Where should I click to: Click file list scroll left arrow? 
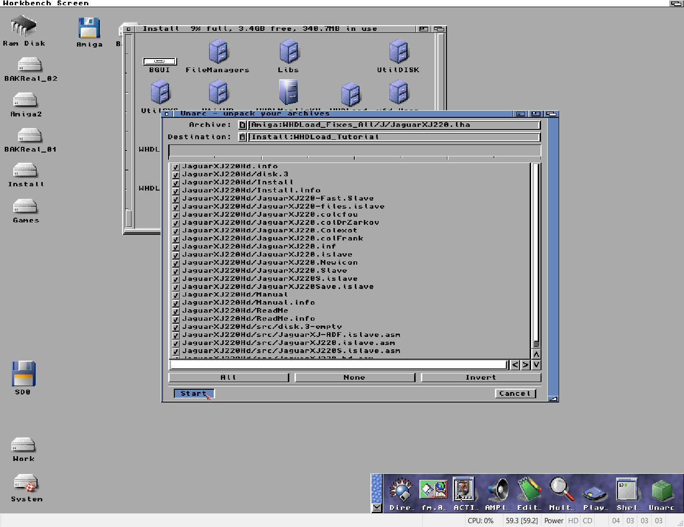[x=515, y=365]
